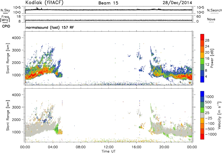Click the '20:00' time tick label
Viewport: 222px width, 153px height.
[x=164, y=147]
